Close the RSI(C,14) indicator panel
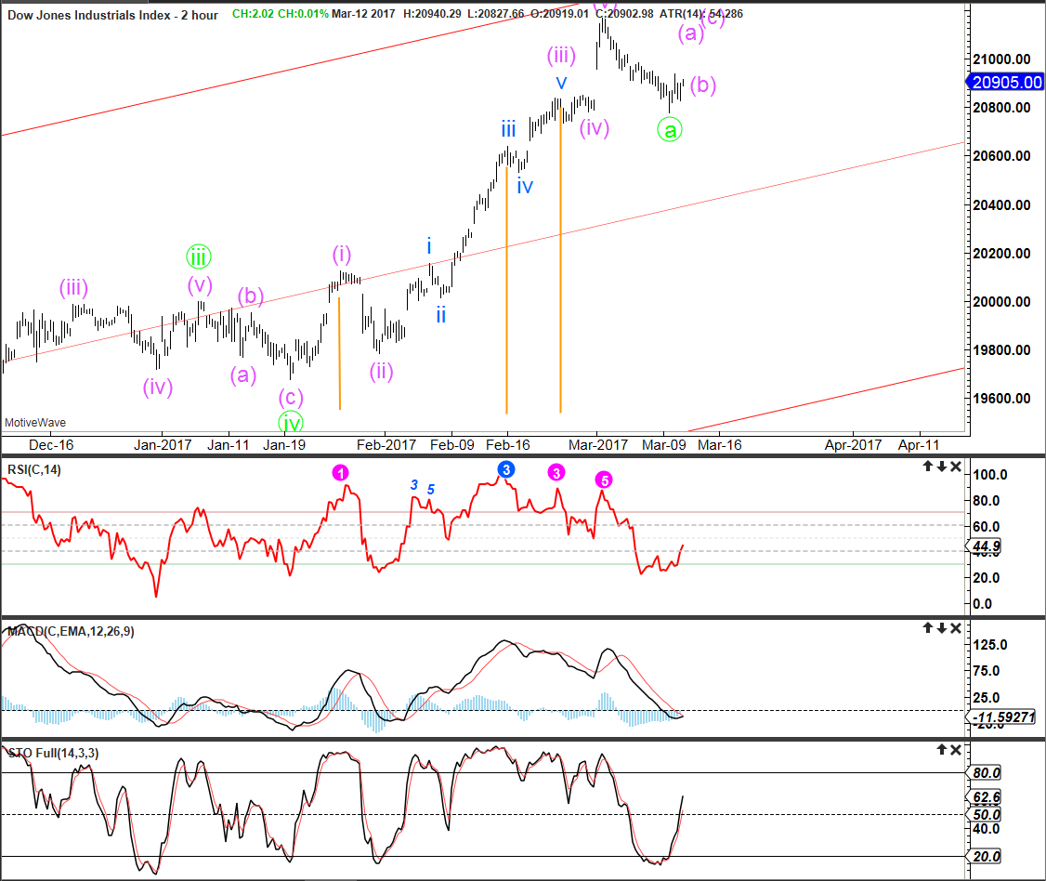Screen dimensions: 1046x881 tap(955, 467)
